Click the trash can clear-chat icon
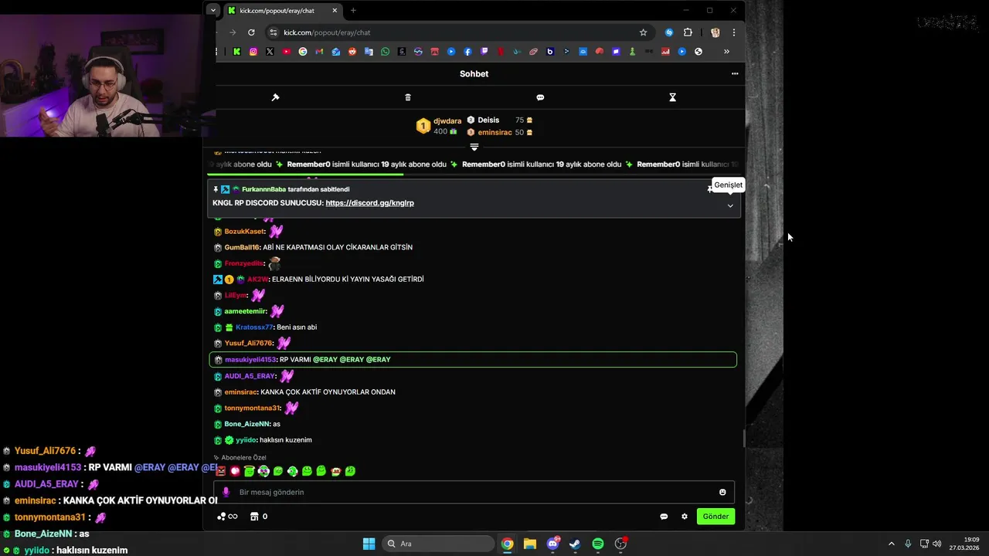 click(408, 97)
